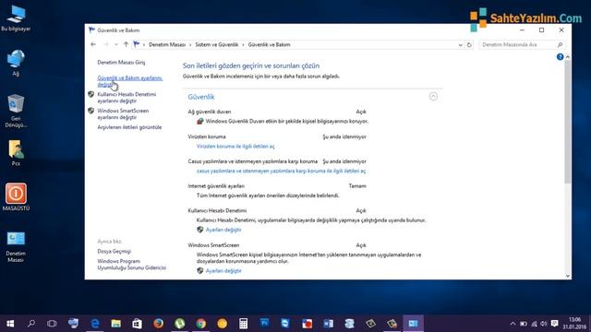Open Microsoft Word from taskbar
591x332 pixels.
click(328, 324)
